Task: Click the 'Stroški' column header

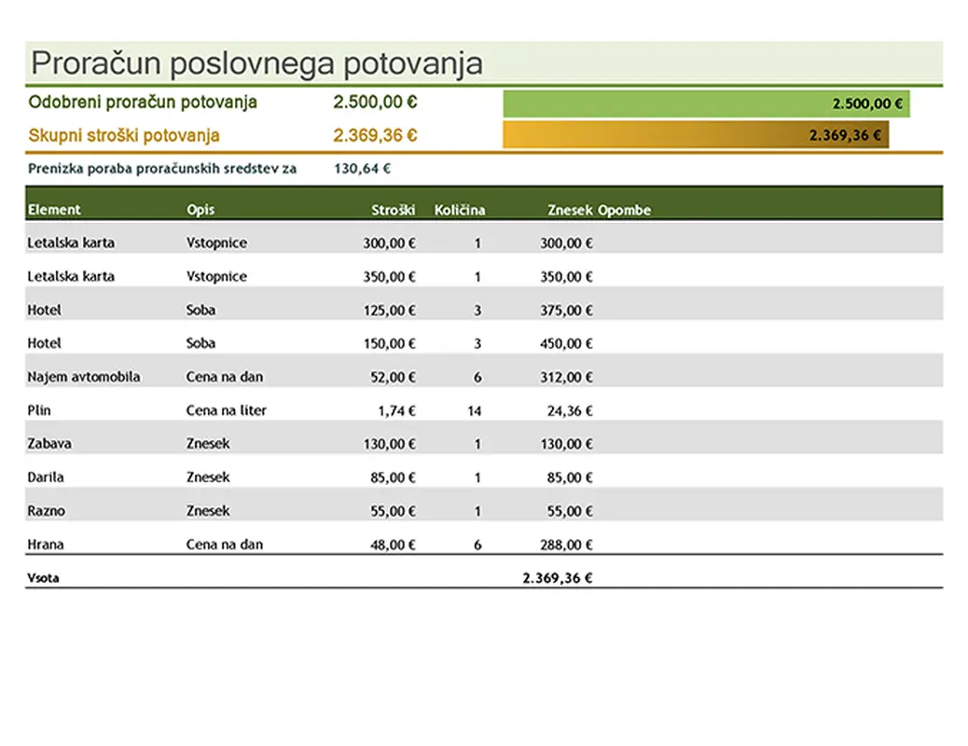Action: point(394,210)
